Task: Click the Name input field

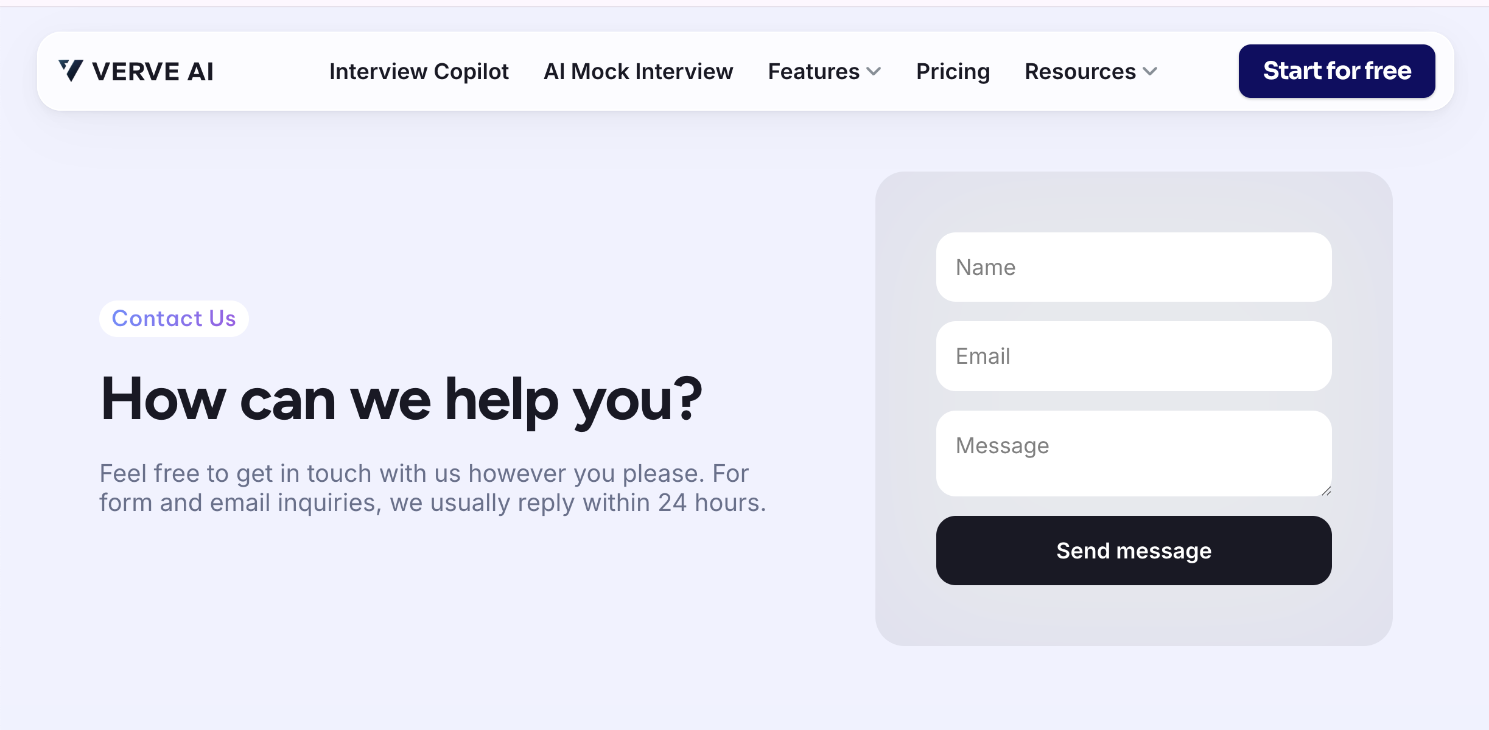Action: tap(1133, 267)
